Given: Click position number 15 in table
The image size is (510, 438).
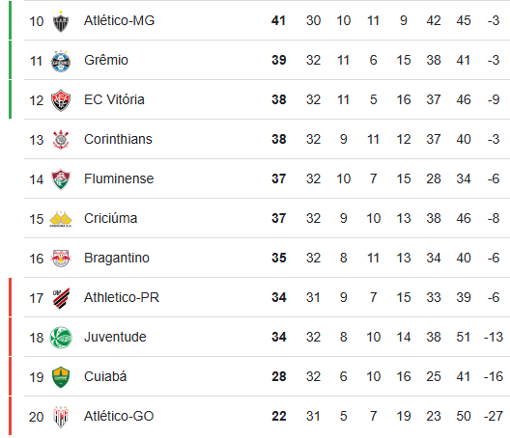Looking at the screenshot, I should (x=36, y=219).
